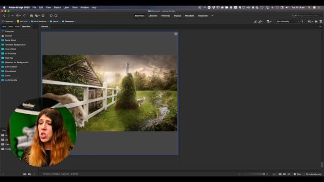
Task: Select the Favorites panel tab
Action: (x=26, y=27)
